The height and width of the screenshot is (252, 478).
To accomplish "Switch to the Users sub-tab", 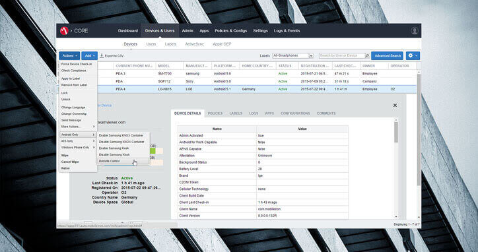I will (x=151, y=44).
